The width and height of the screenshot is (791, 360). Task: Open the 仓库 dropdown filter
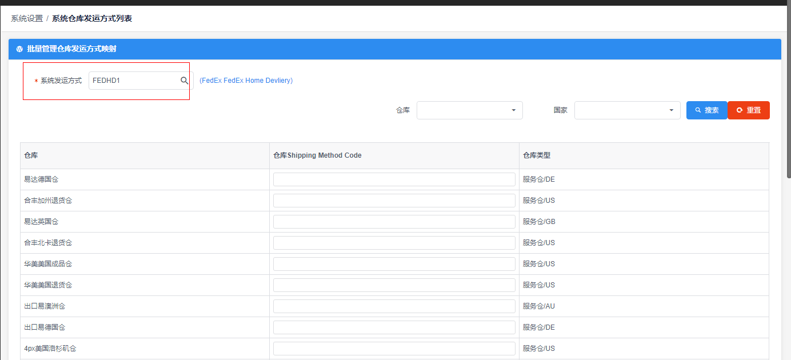coord(470,110)
